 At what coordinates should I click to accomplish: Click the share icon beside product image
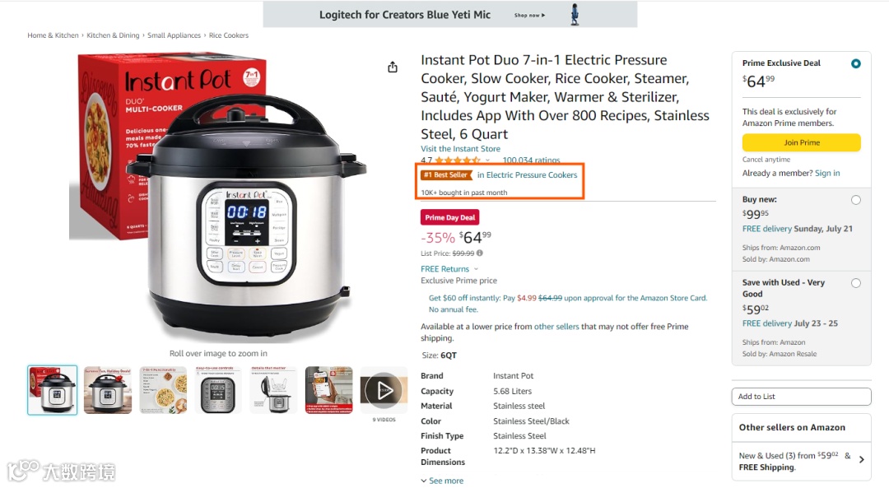tap(393, 67)
